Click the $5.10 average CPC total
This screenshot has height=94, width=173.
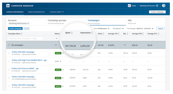[x=150, y=45]
